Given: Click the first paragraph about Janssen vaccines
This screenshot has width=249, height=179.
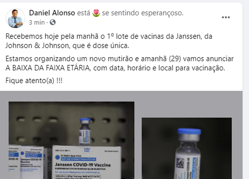Looking at the screenshot, I should [109, 41].
